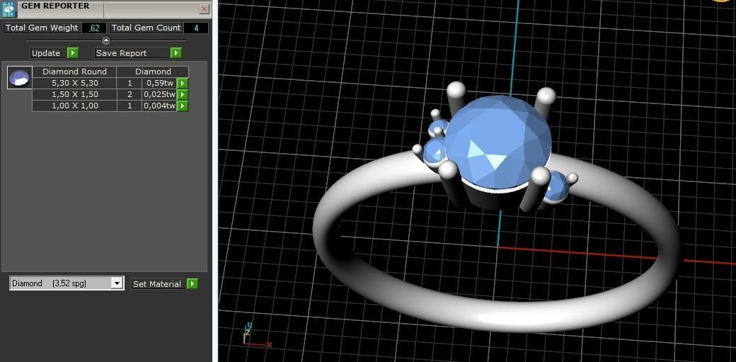Image resolution: width=736 pixels, height=362 pixels.
Task: Select the 1,00 X 1,00 gem row
Action: click(x=74, y=106)
